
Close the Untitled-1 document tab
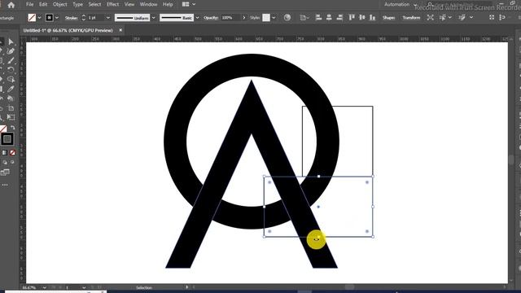(120, 30)
